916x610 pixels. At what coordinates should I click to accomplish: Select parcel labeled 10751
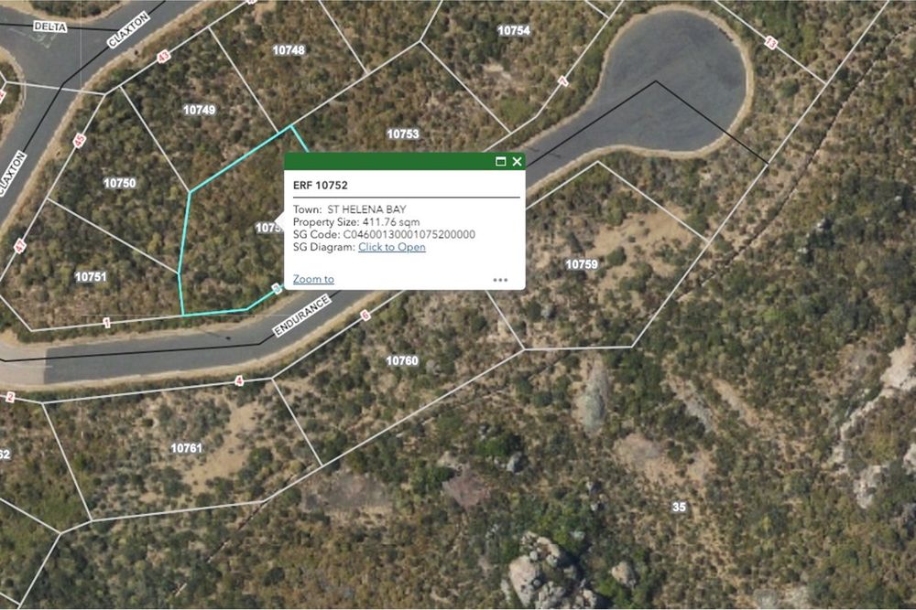(91, 277)
